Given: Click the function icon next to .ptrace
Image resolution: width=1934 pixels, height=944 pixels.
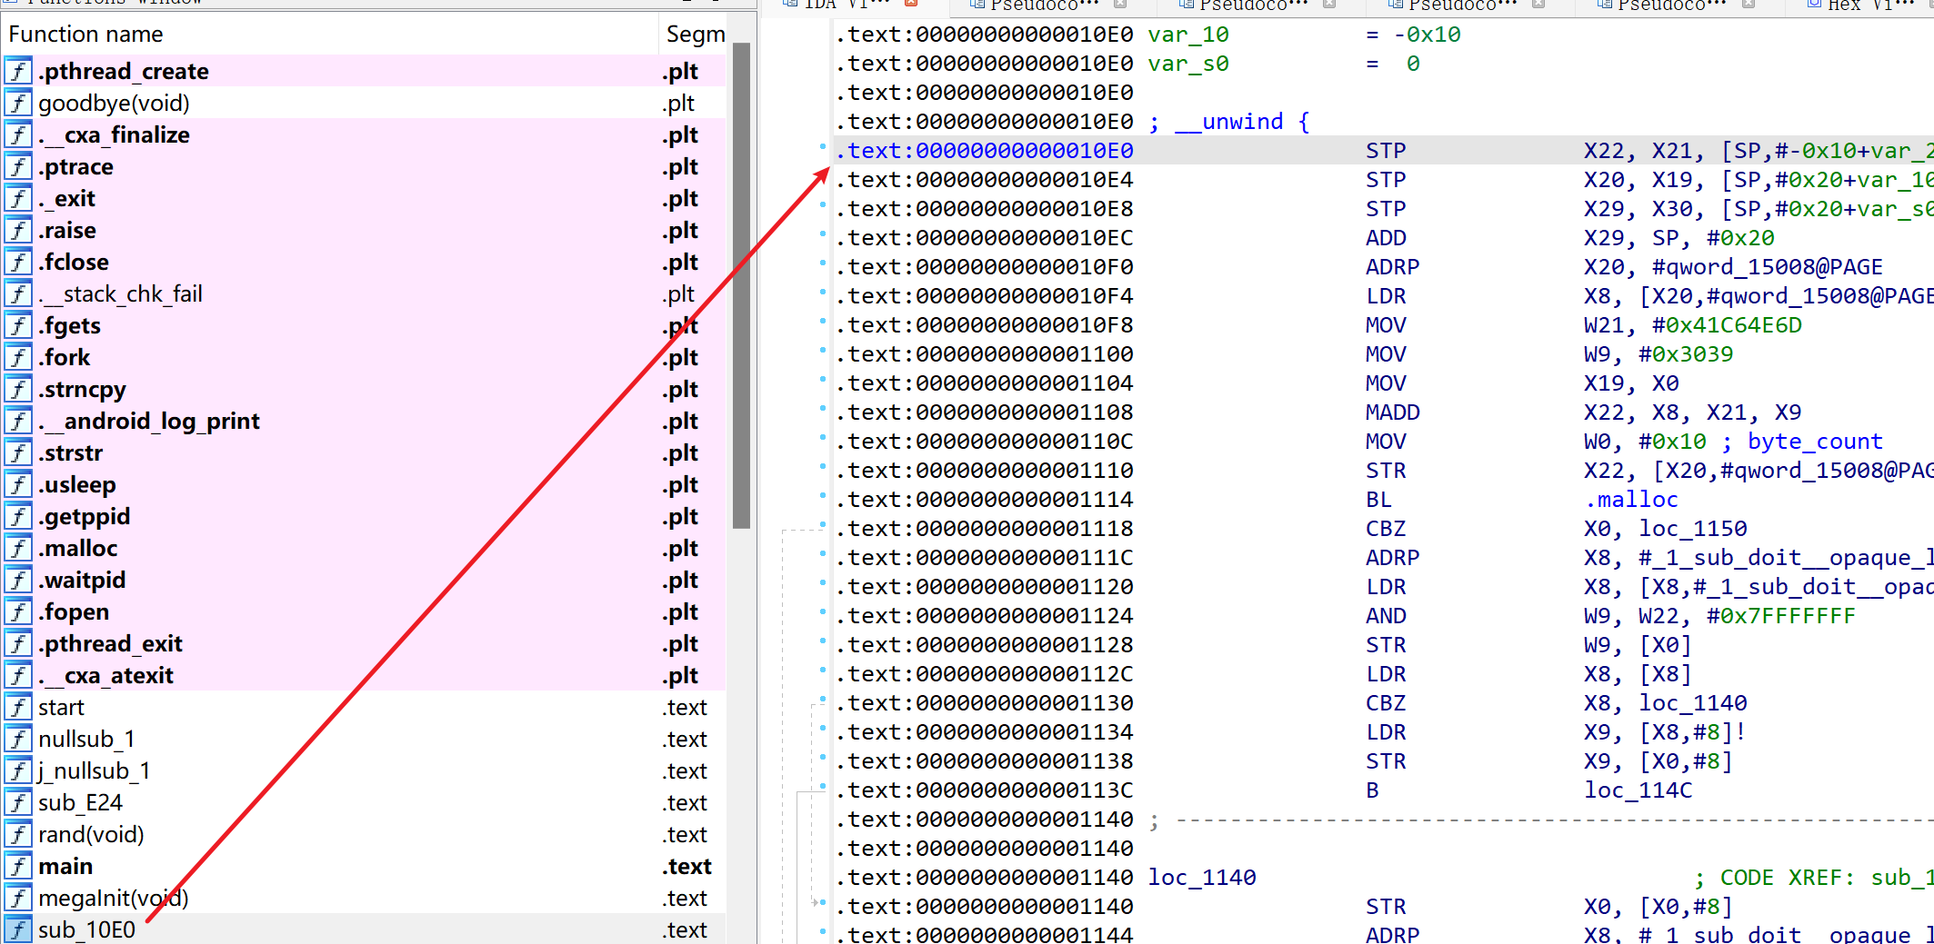Looking at the screenshot, I should 18,166.
